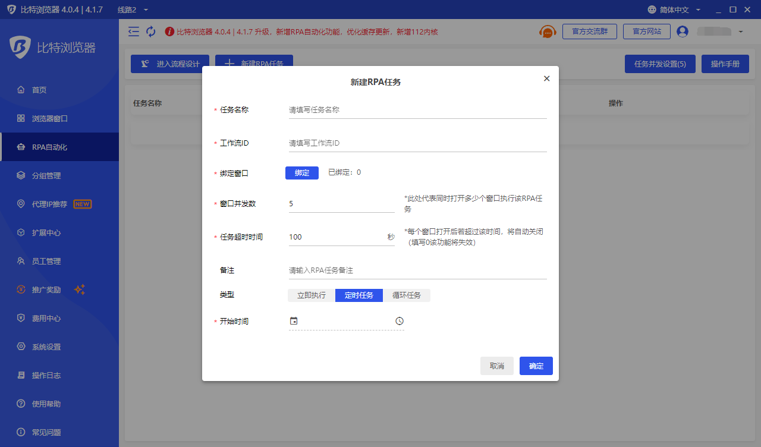
Task: Open 操作日志 sidebar entry
Action: tap(59, 375)
